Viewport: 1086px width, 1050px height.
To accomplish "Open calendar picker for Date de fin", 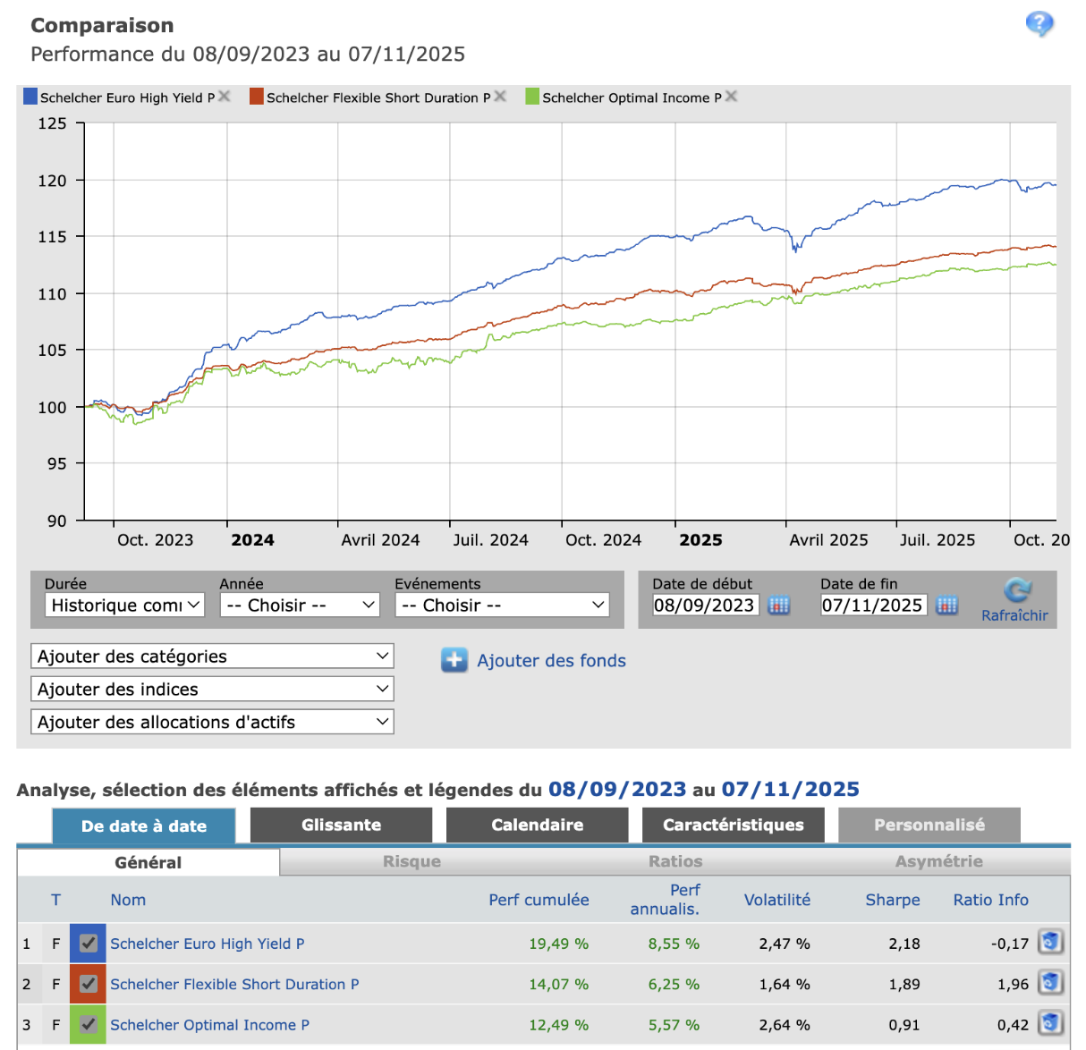I will click(946, 605).
